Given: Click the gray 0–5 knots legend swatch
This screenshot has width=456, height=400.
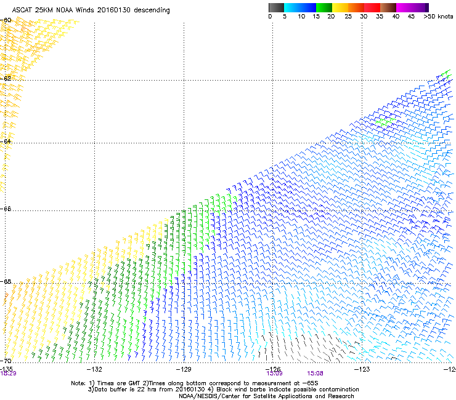Looking at the screenshot, I should coord(276,7).
